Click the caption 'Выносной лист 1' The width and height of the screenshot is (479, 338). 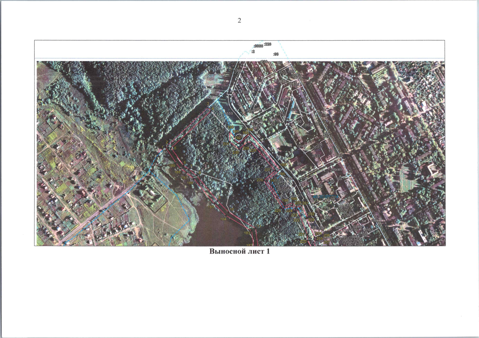tap(240, 251)
